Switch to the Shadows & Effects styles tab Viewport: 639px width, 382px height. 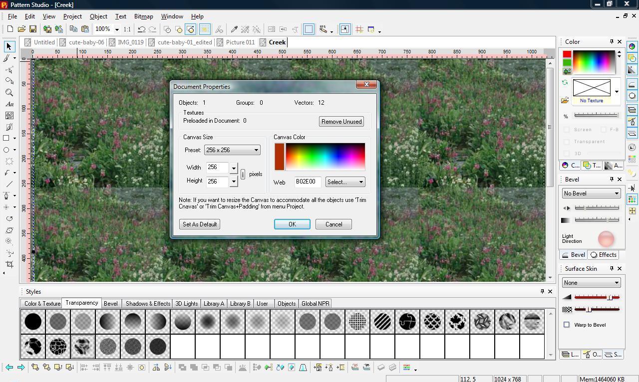[x=147, y=303]
